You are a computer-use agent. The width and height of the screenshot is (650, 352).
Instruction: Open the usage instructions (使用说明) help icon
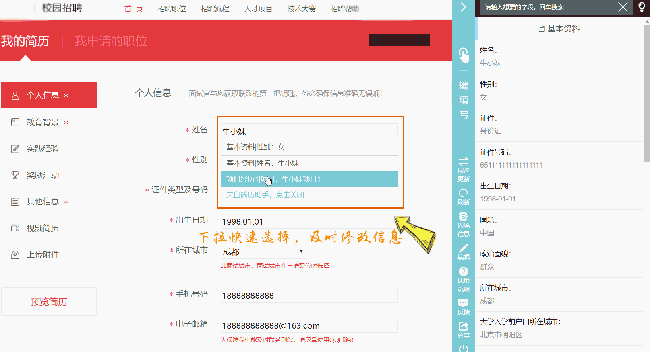tap(464, 271)
